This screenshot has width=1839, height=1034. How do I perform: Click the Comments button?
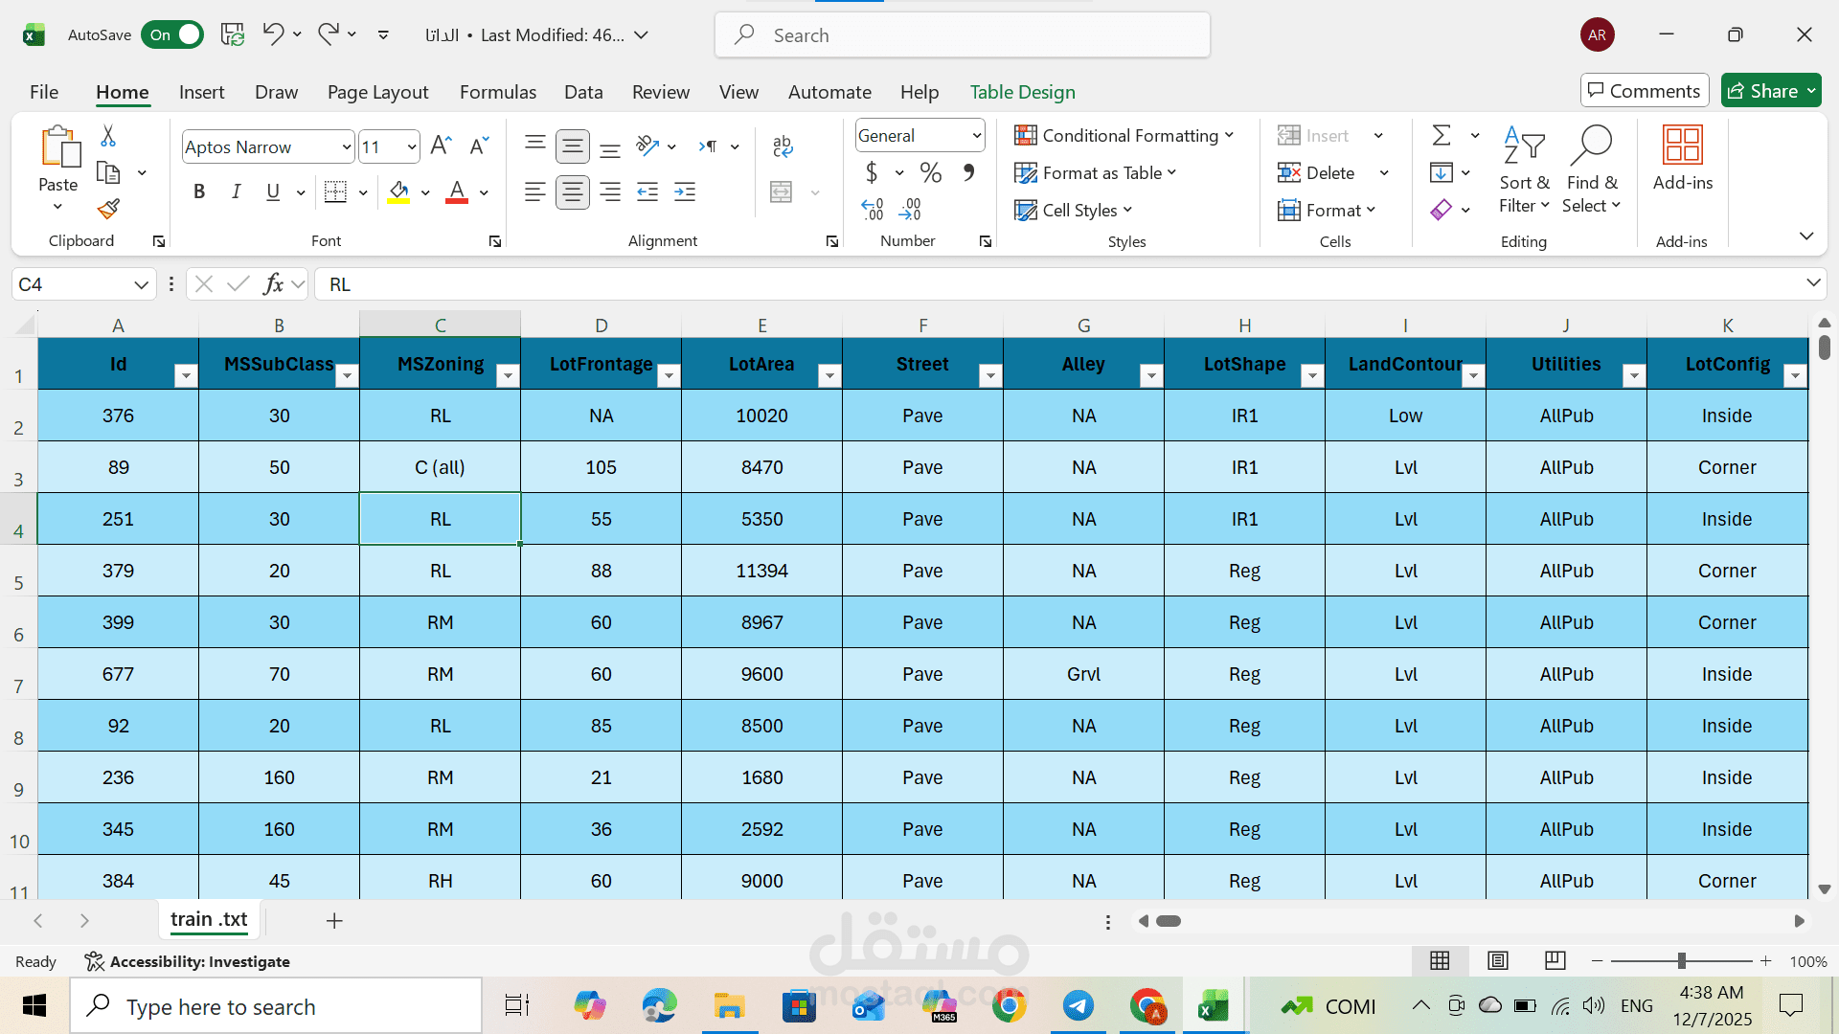[1644, 91]
